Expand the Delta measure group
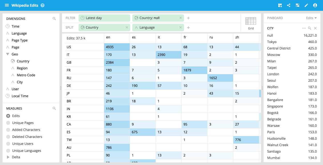The height and width of the screenshot is (165, 323). [8, 157]
